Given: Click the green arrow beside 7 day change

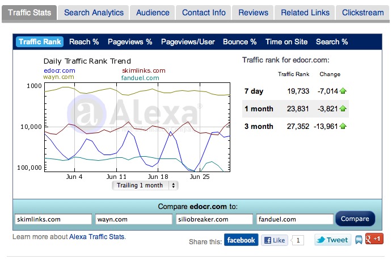Looking at the screenshot, I should (x=343, y=91).
